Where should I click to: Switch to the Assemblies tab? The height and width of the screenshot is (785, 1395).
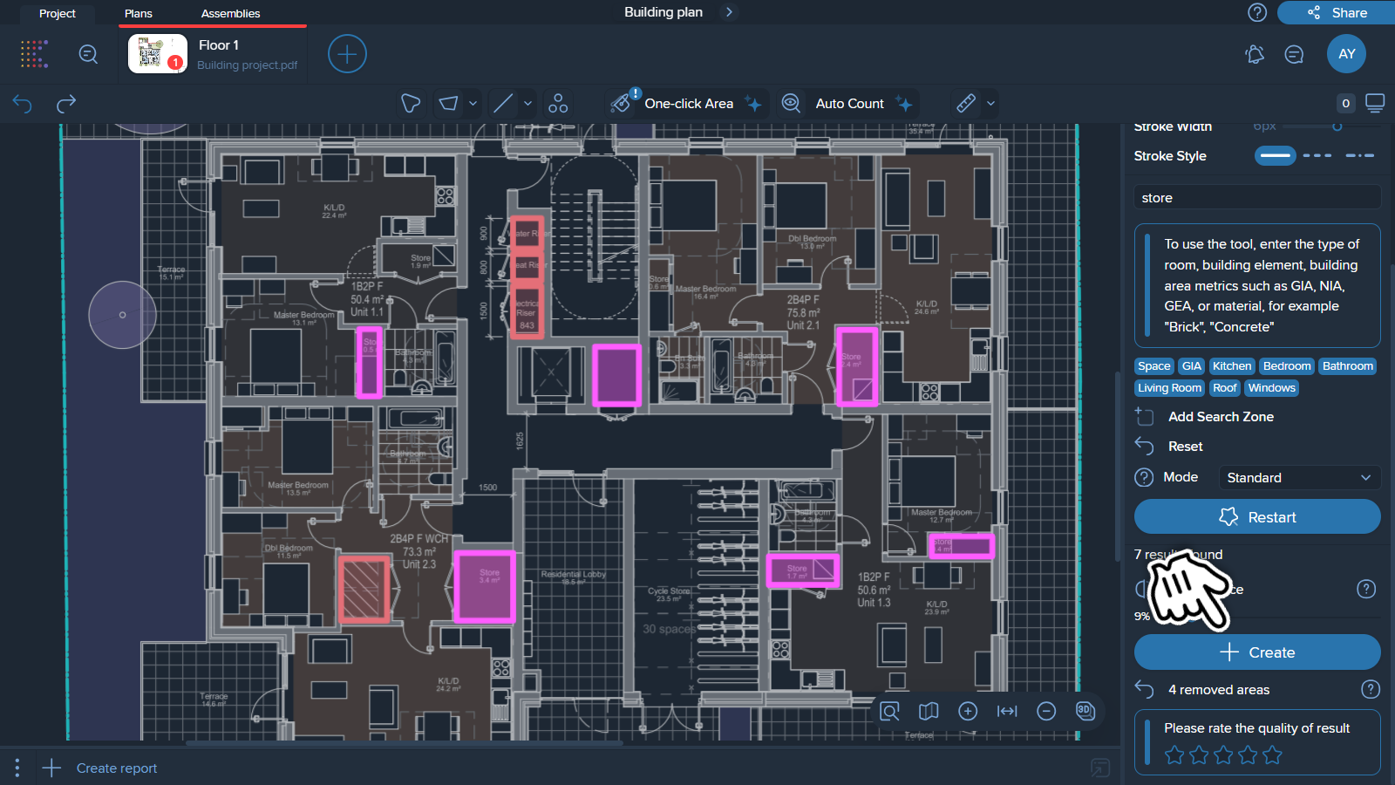click(231, 13)
